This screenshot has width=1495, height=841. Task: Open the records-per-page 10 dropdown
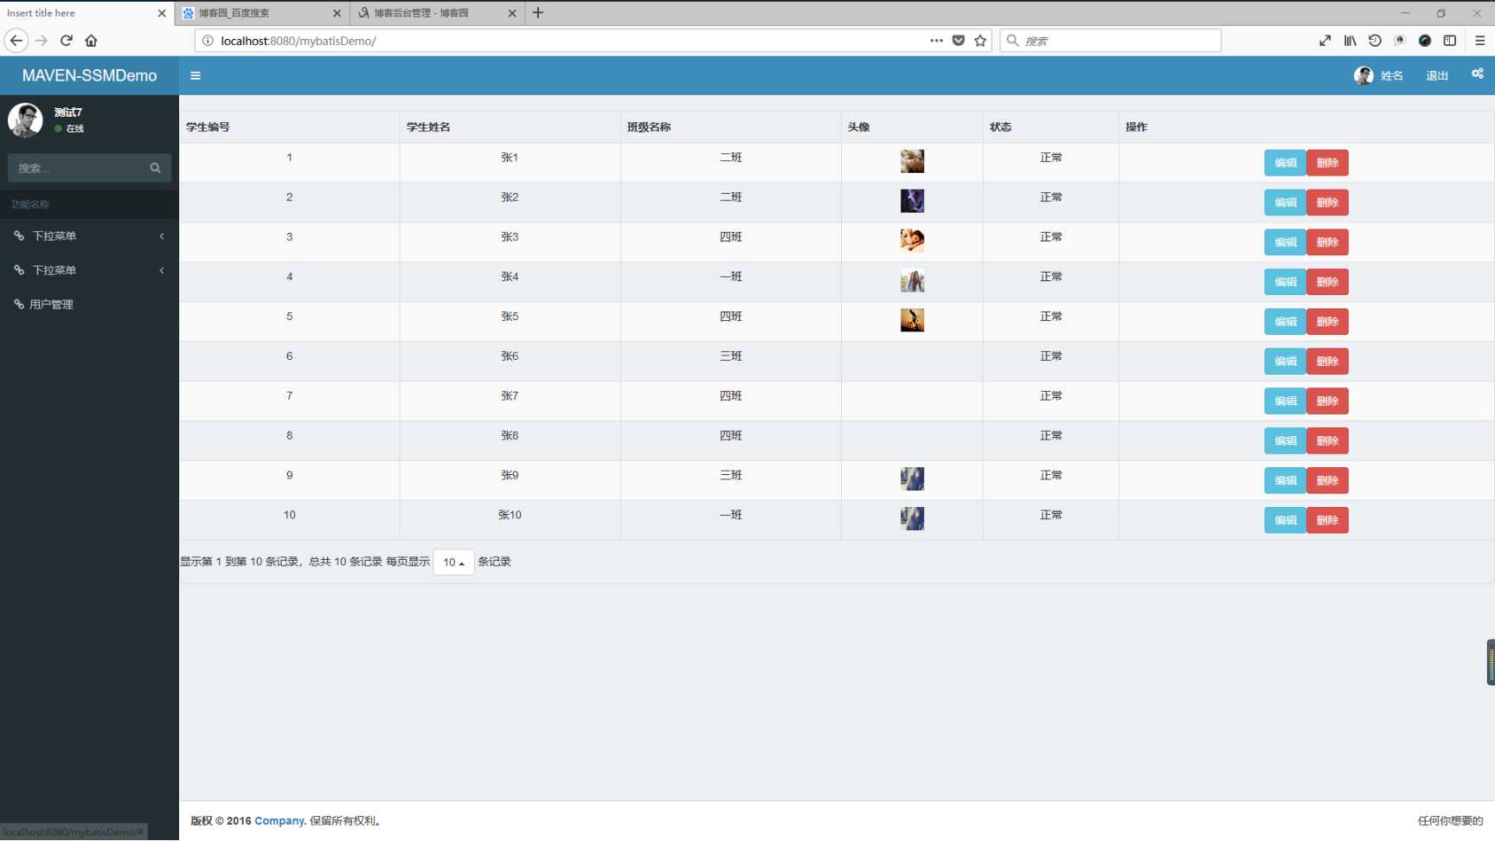pyautogui.click(x=453, y=562)
